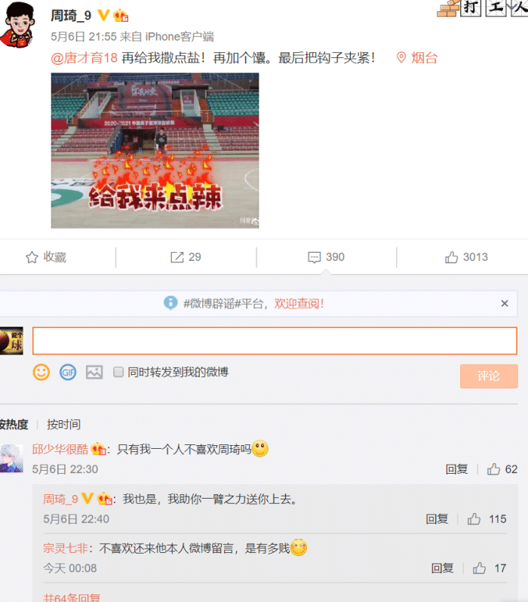The height and width of the screenshot is (602, 528).
Task: Like 周琦_9's reply with 115 likes
Action: pos(474,519)
